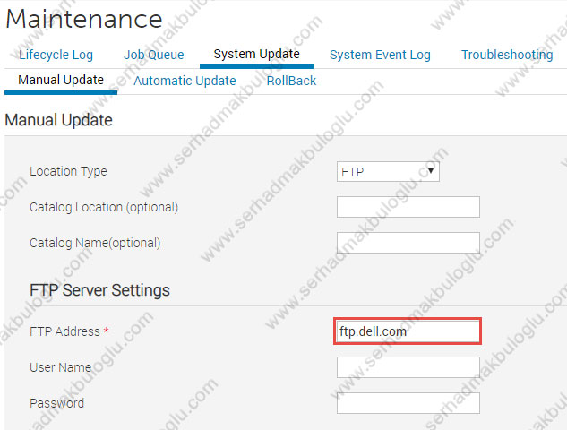567x430 pixels.
Task: Select the Manual Update sub-tab
Action: [x=61, y=80]
